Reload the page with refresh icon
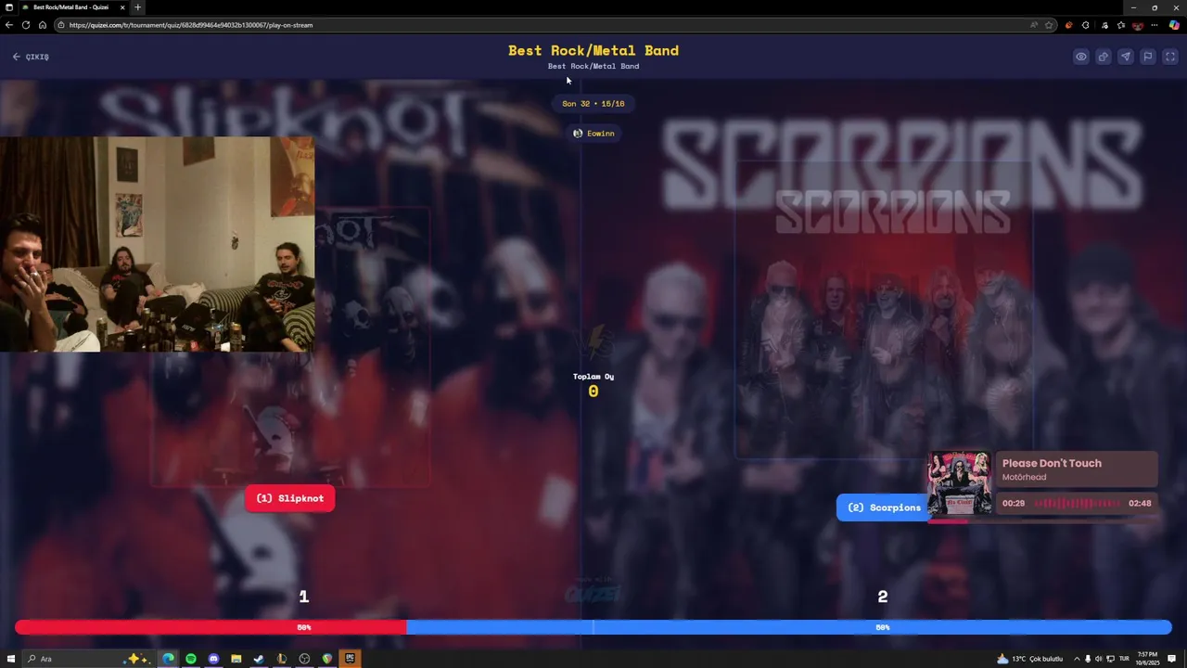The image size is (1187, 668). pos(26,25)
